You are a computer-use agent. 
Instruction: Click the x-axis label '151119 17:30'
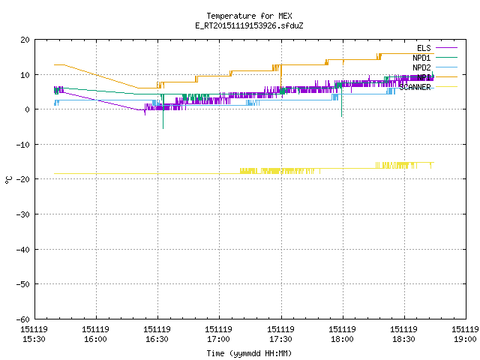coord(280,334)
